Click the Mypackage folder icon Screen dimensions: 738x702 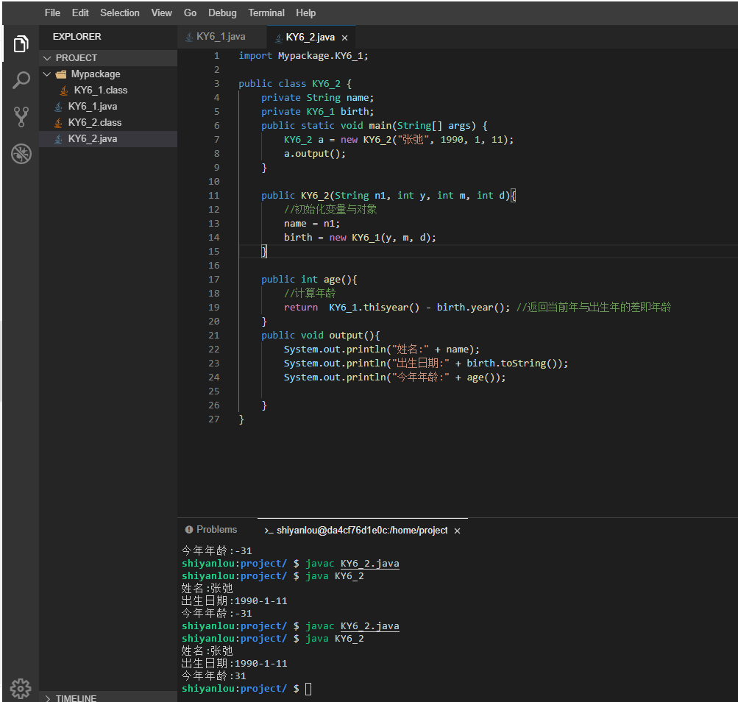61,74
